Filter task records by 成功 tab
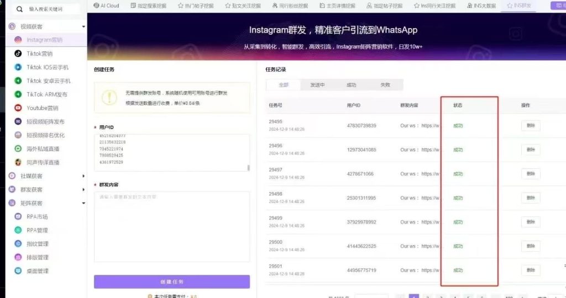Viewport: 566px width, 298px height. click(351, 85)
